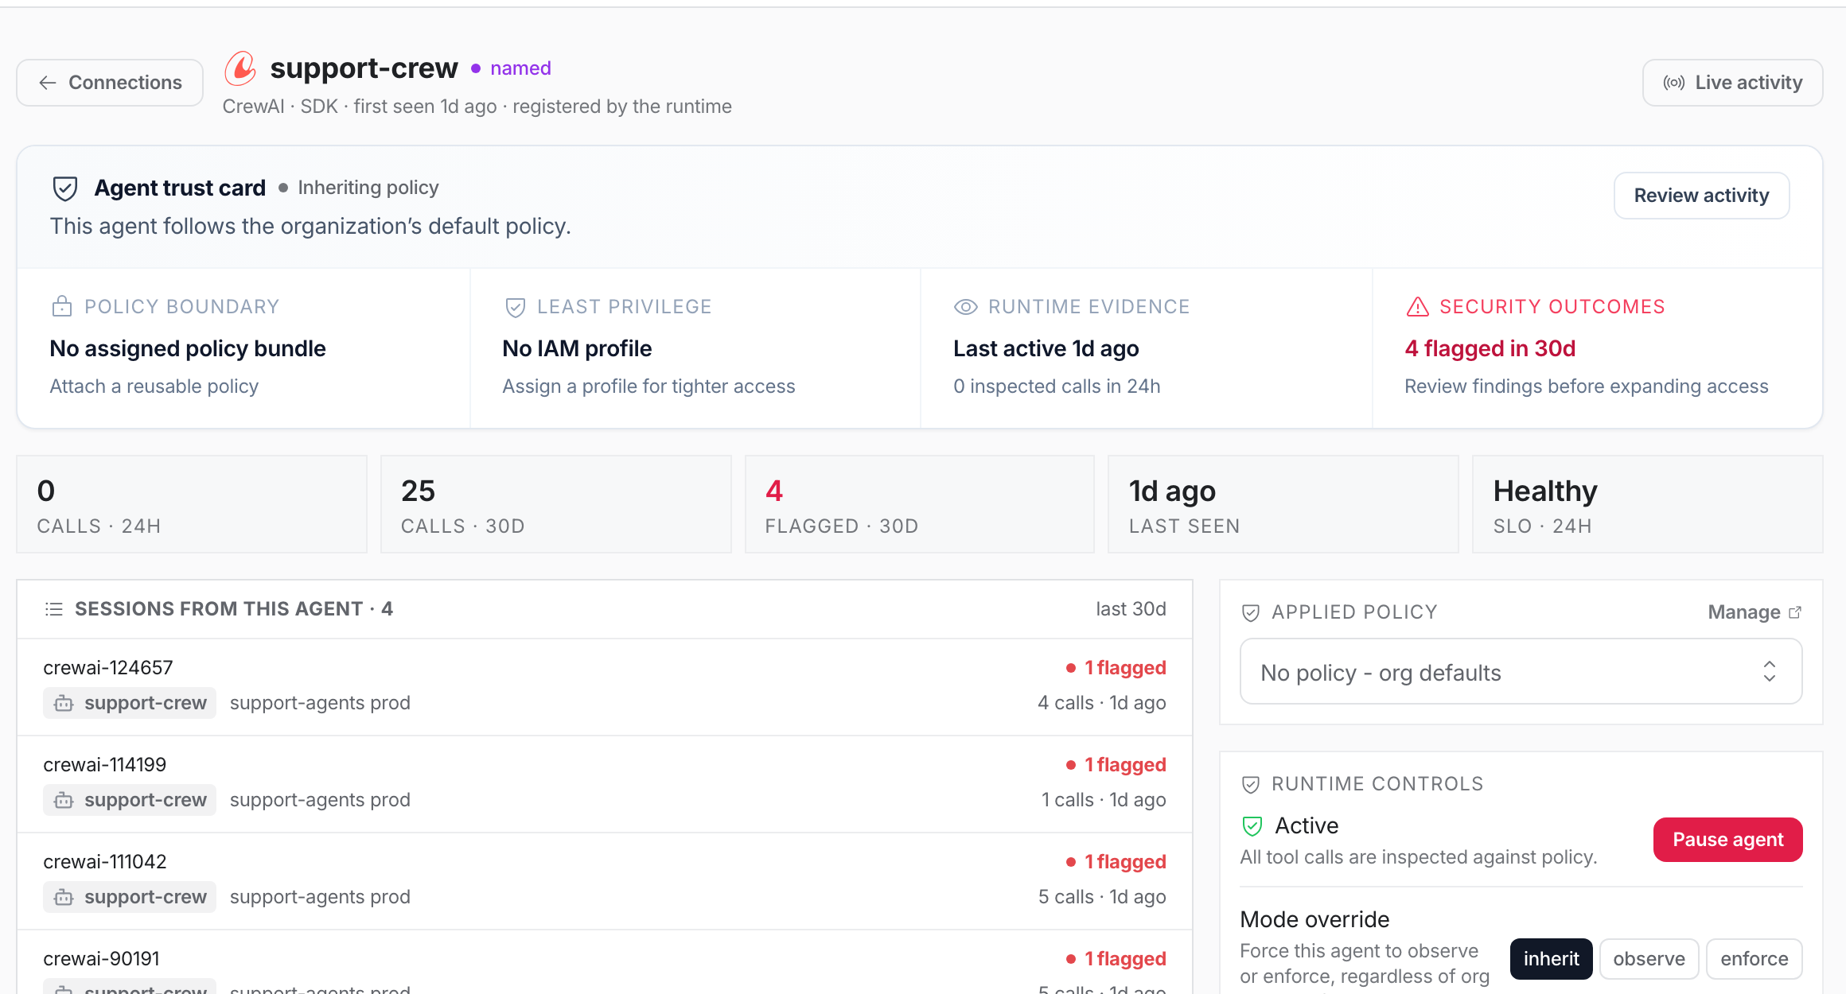Pause the agent
The height and width of the screenshot is (994, 1846).
1727,840
